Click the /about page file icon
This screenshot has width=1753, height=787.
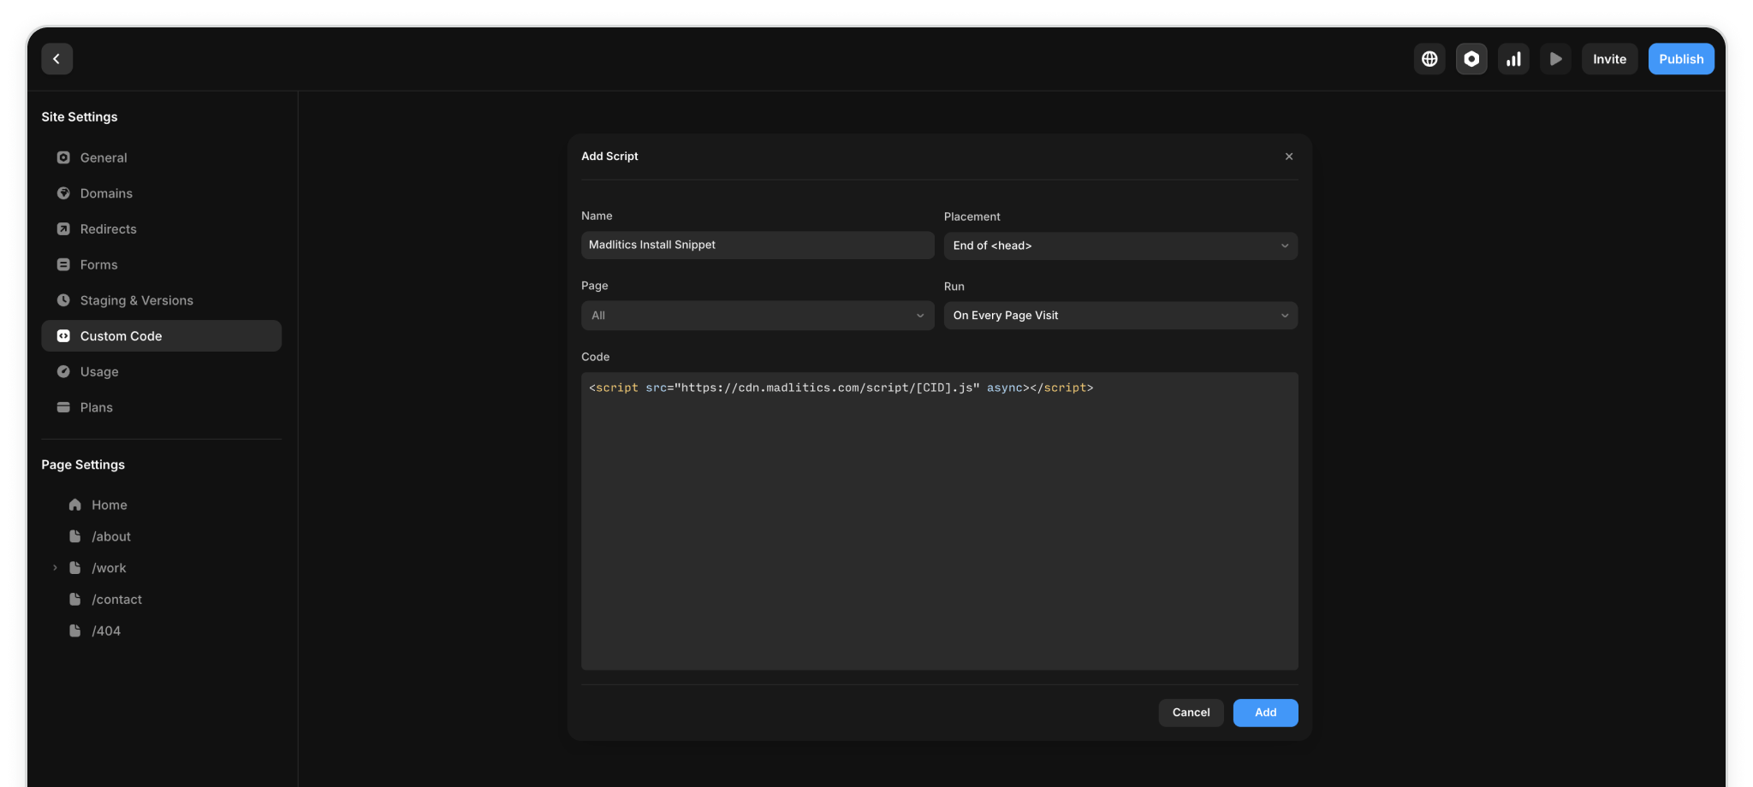click(x=75, y=536)
